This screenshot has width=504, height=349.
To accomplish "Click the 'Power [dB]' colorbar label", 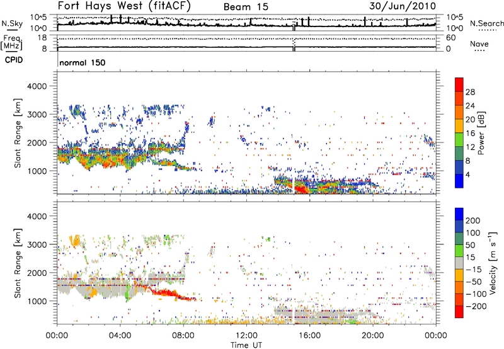I will (x=481, y=133).
